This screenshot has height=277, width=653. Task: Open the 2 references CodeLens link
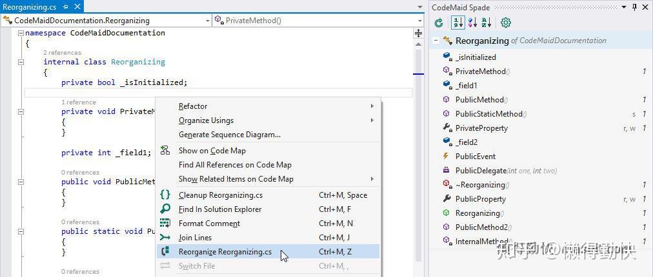pyautogui.click(x=62, y=52)
